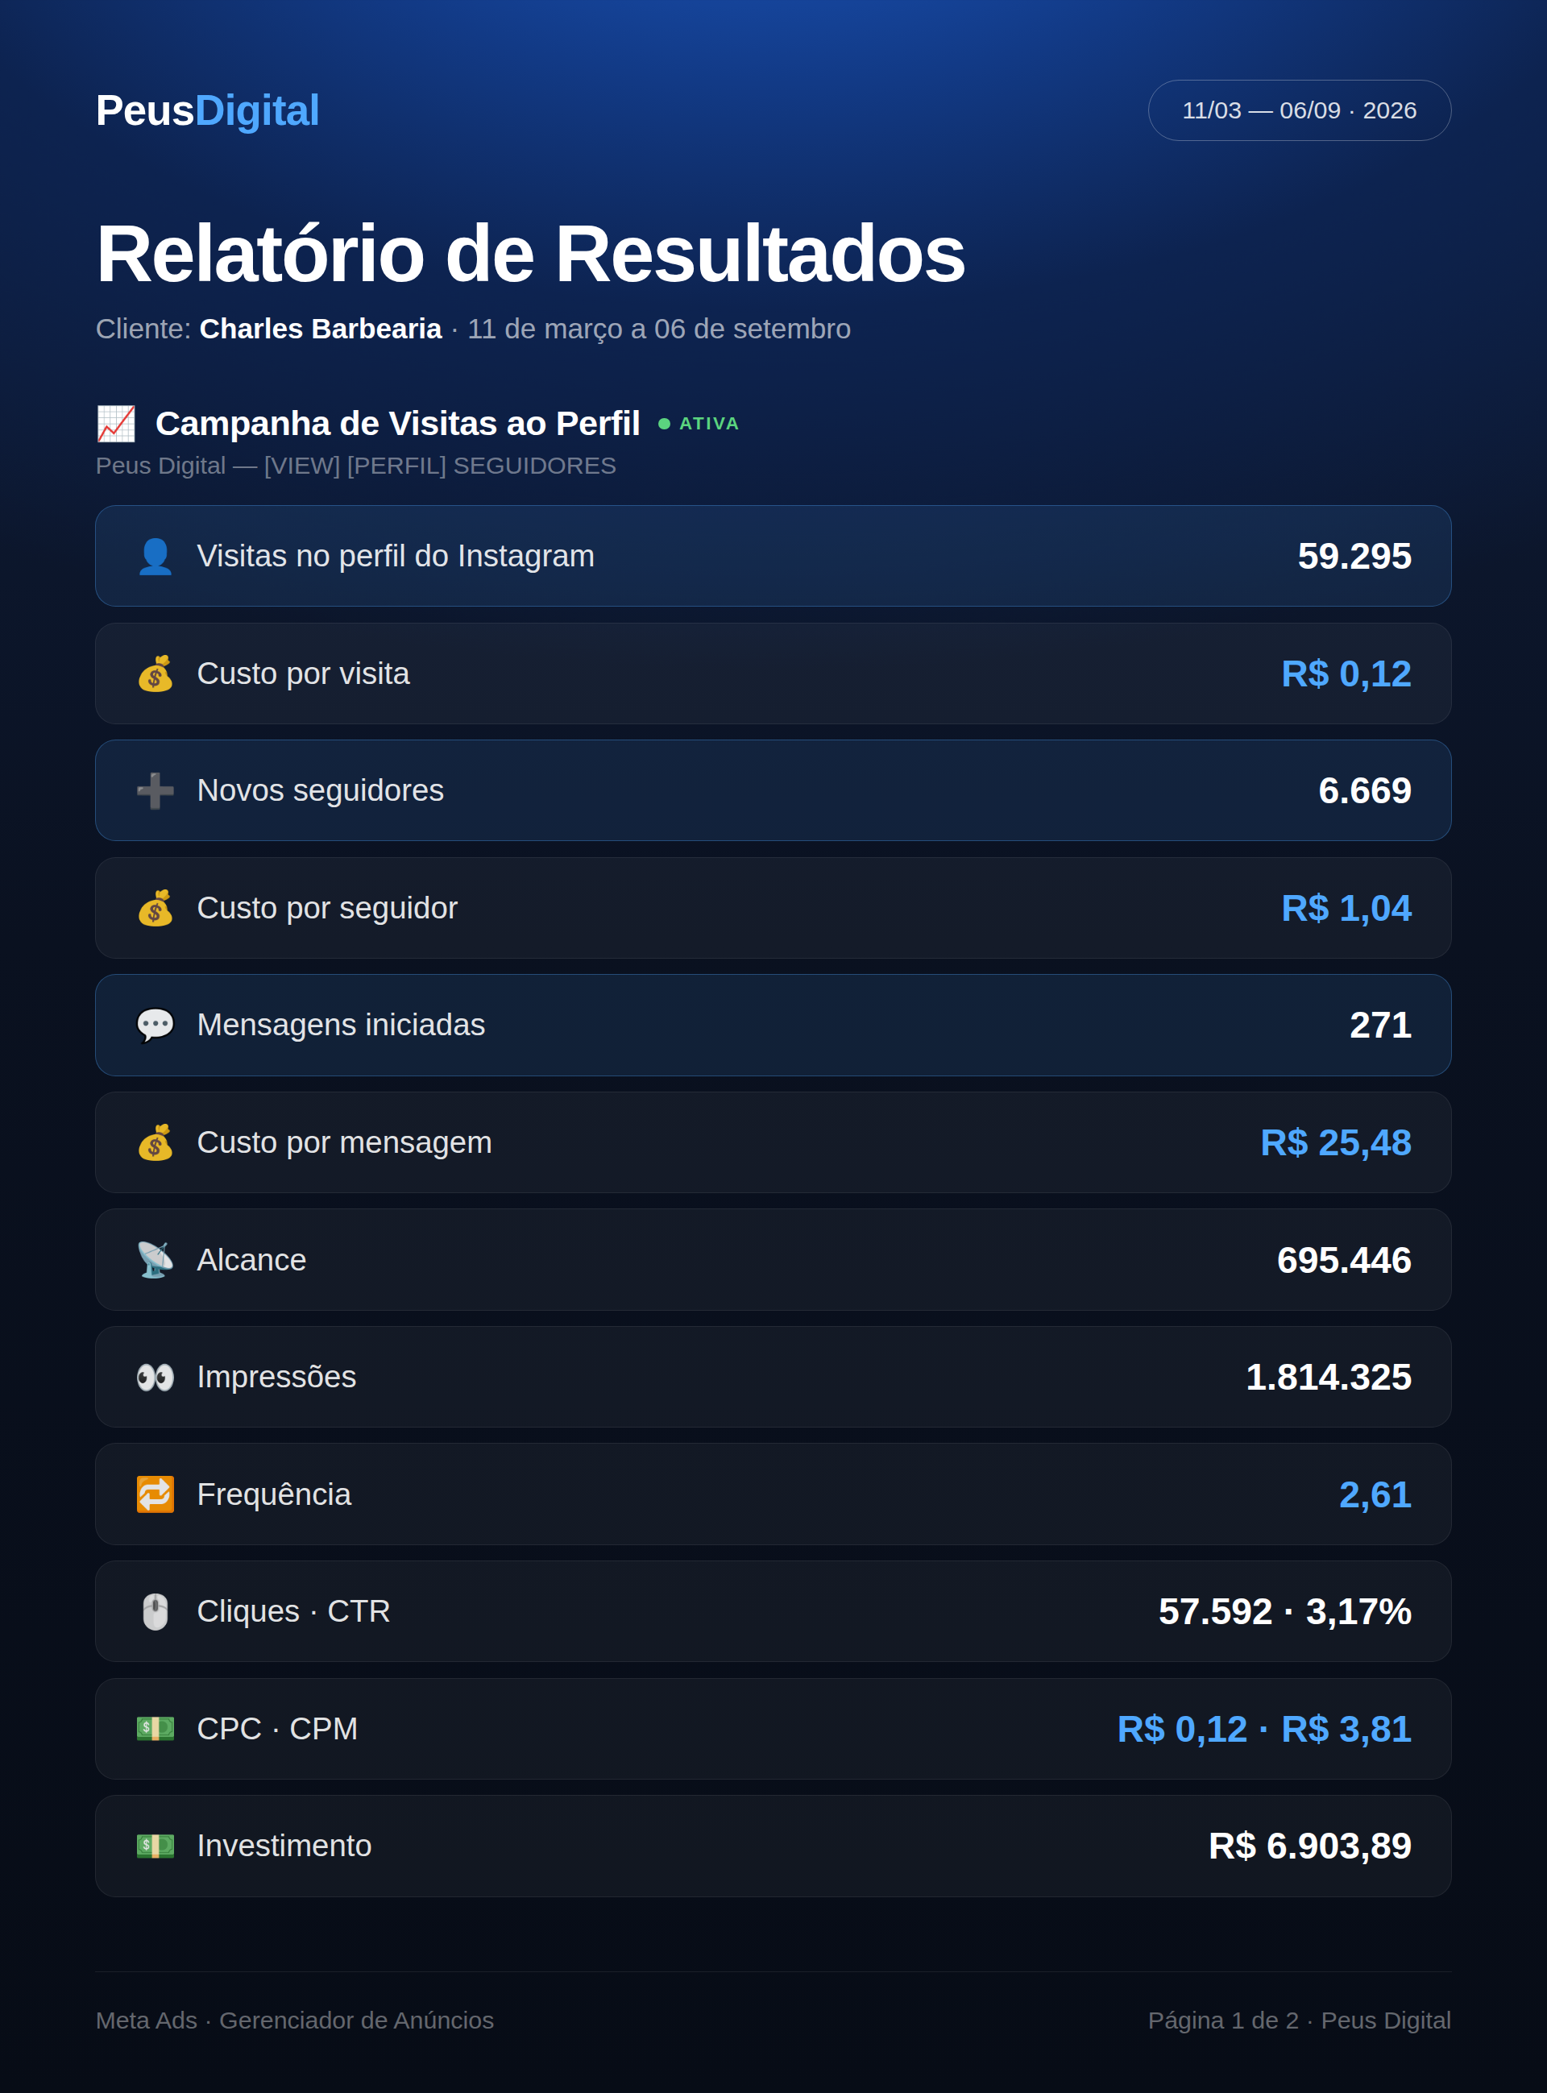The image size is (1547, 2093).
Task: Click the Frequência value 2,61
Action: (x=1375, y=1495)
